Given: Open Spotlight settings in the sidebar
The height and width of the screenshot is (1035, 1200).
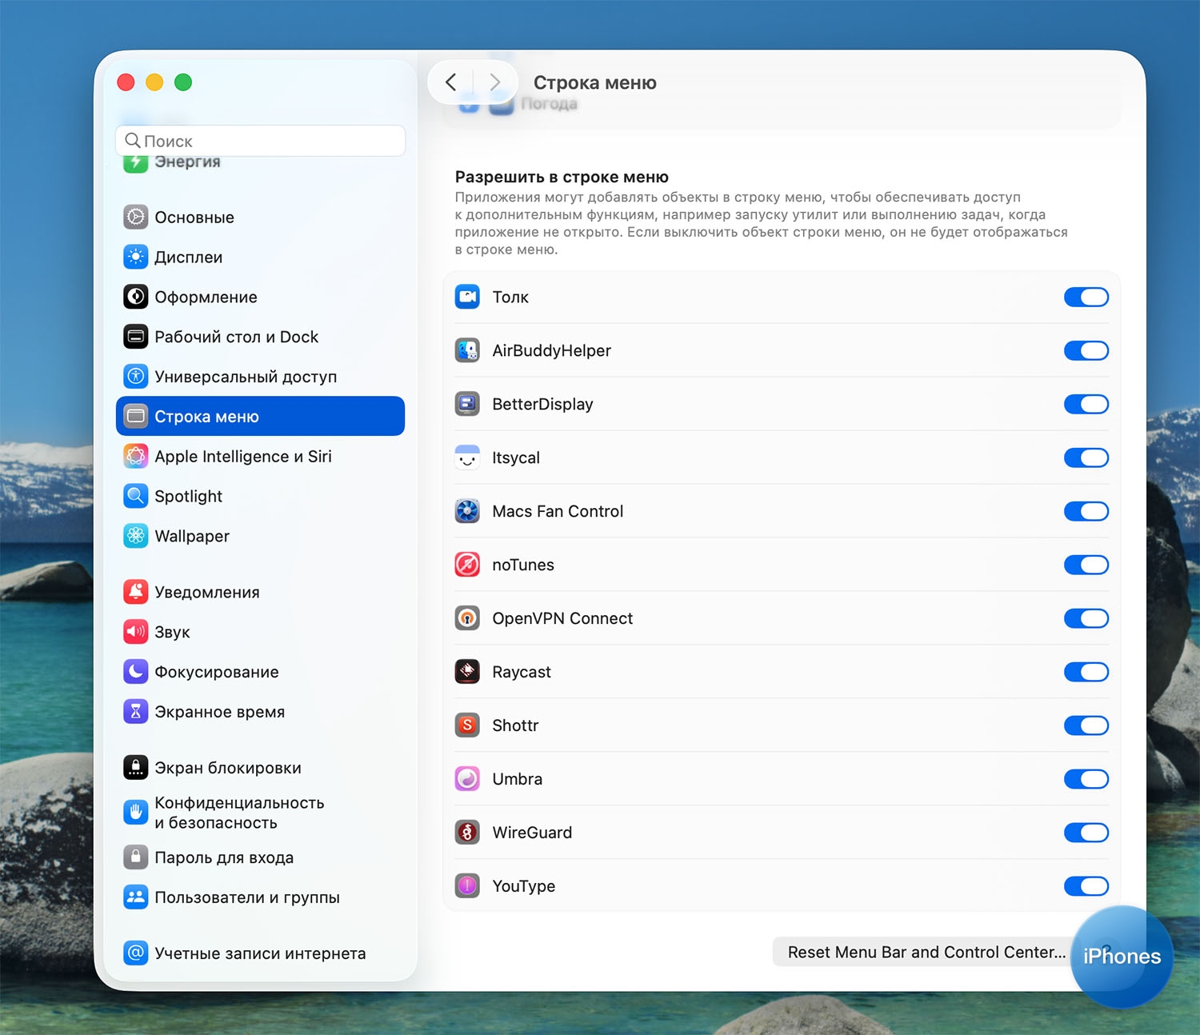Looking at the screenshot, I should (x=188, y=496).
